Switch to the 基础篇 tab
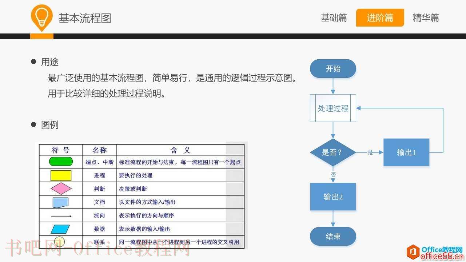This screenshot has height=262, width=466. 334,18
